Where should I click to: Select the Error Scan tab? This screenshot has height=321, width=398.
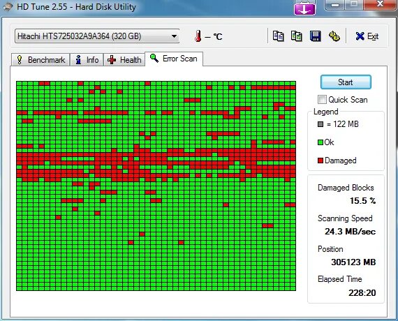174,59
